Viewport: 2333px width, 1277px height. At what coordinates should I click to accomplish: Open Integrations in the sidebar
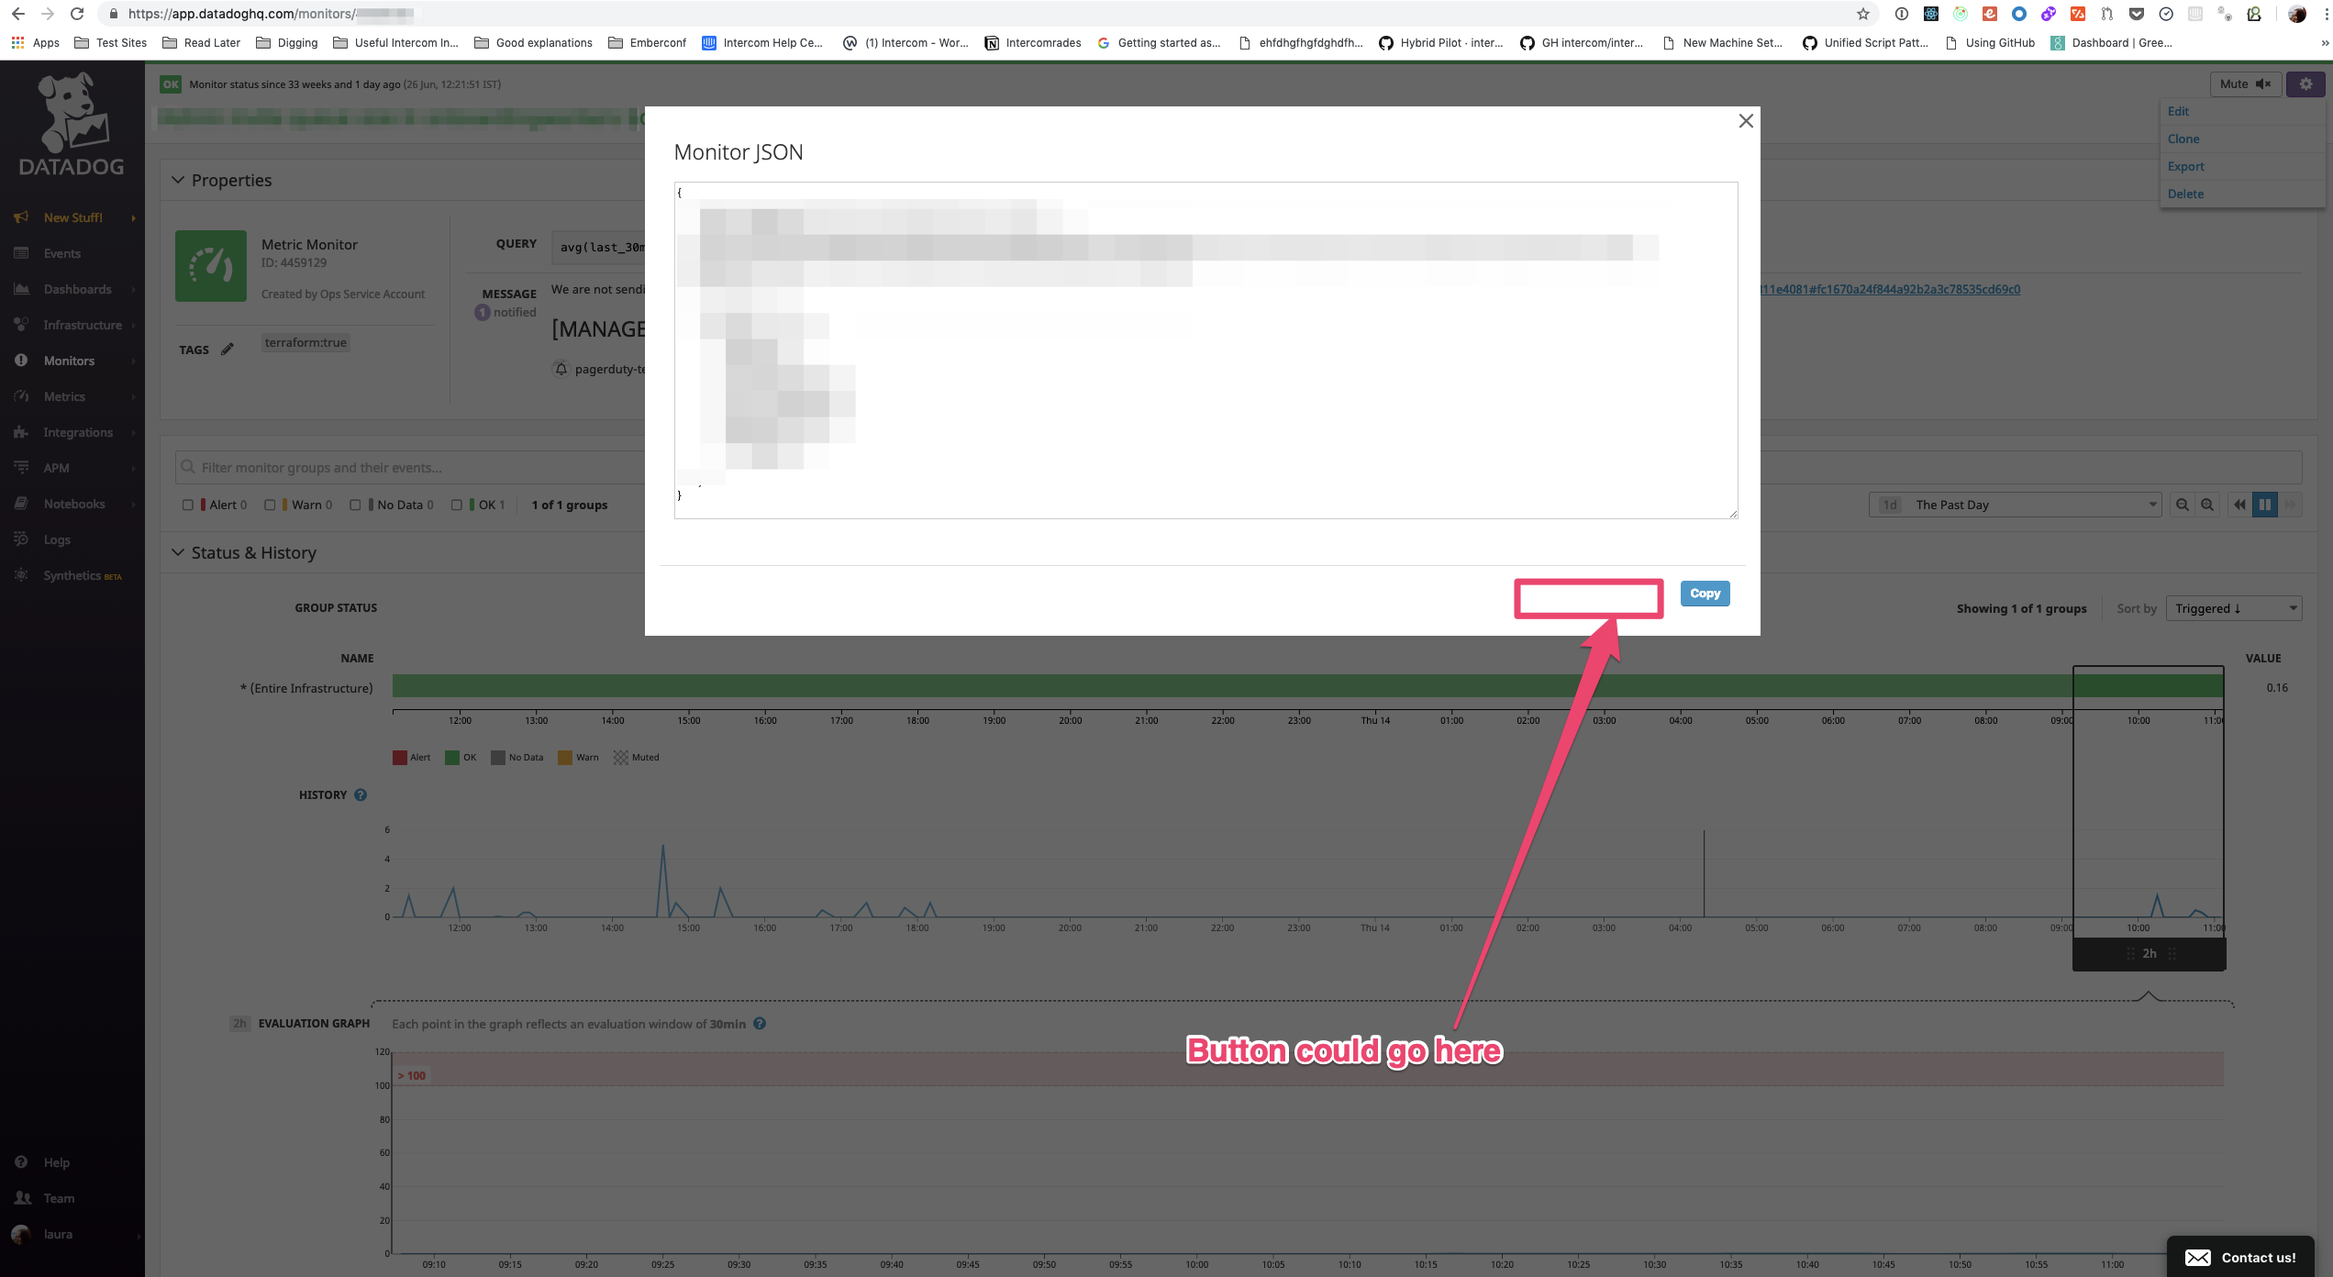[78, 432]
